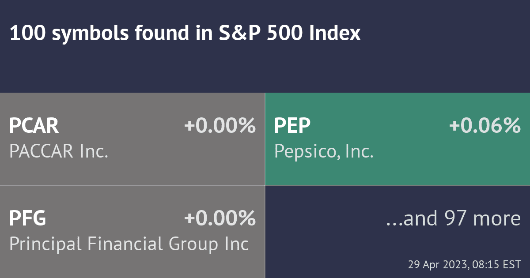530x278 pixels.
Task: Click the '100 symbols found in S&P 500 Index' heading
Action: (185, 34)
